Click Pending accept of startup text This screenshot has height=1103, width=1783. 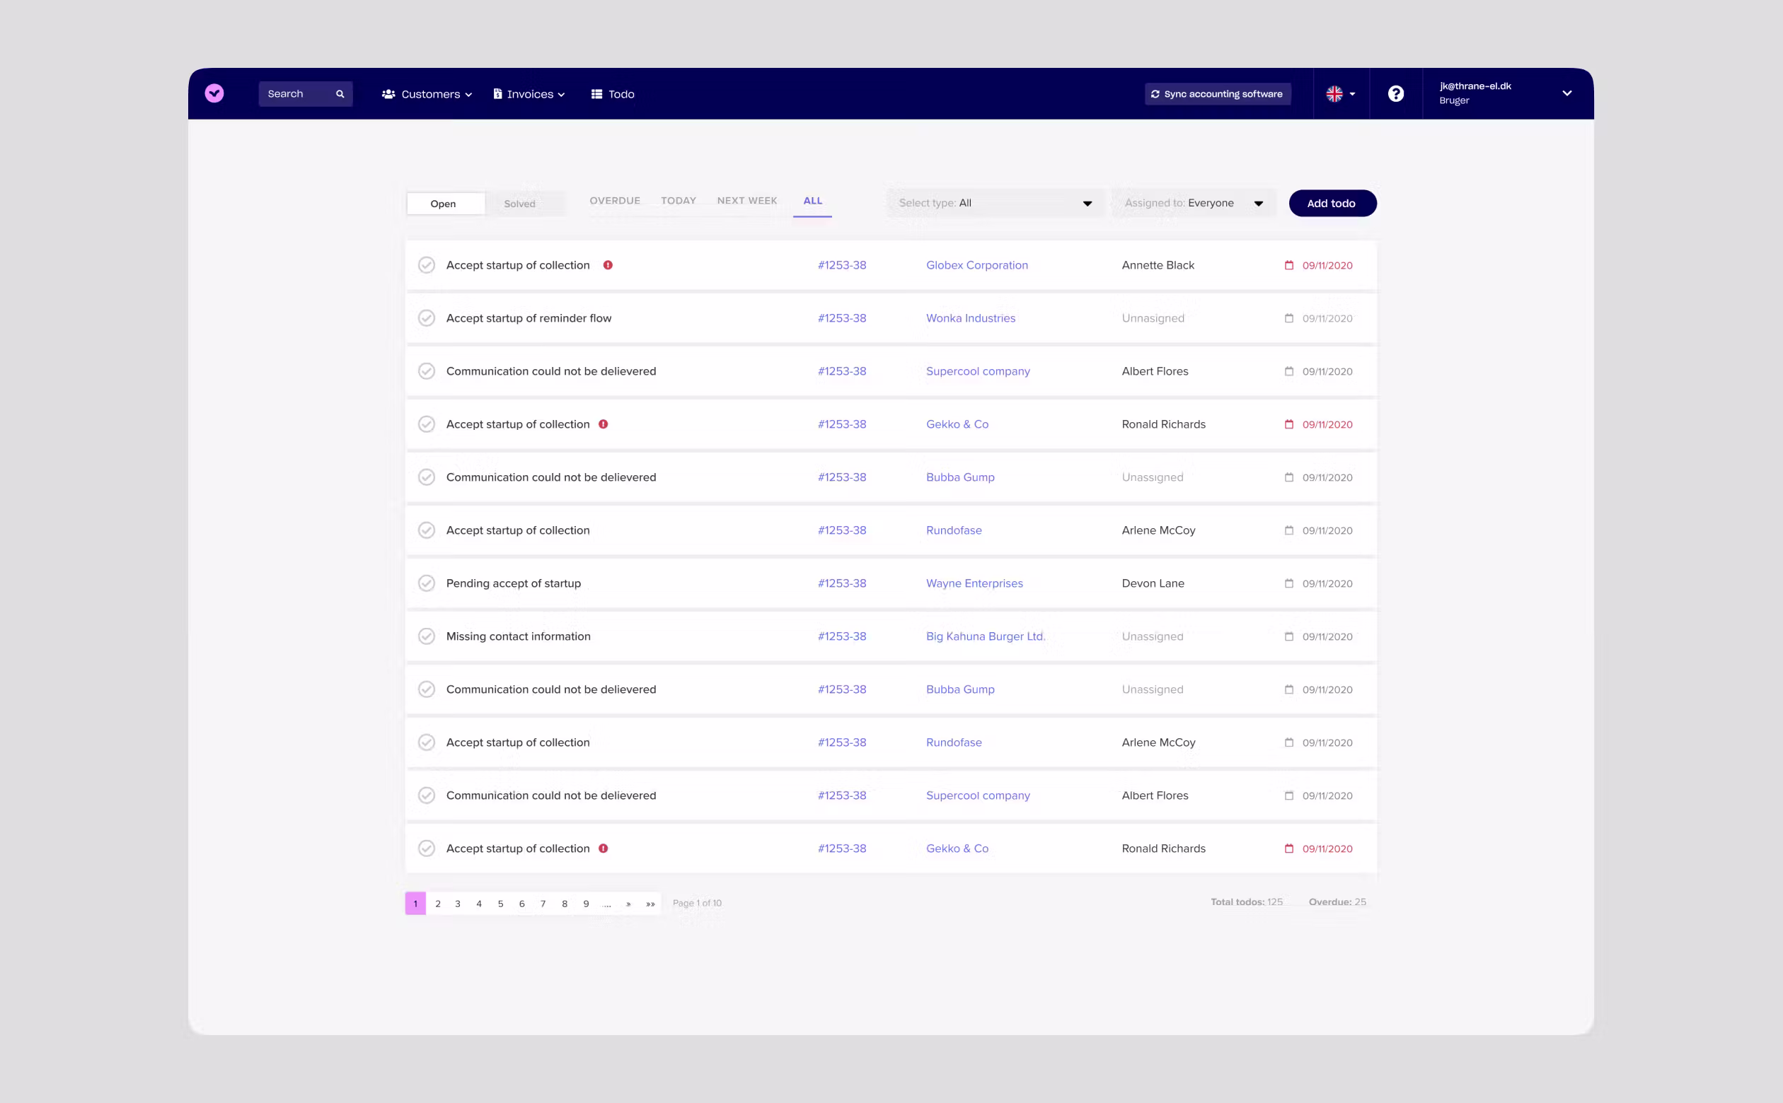click(513, 583)
